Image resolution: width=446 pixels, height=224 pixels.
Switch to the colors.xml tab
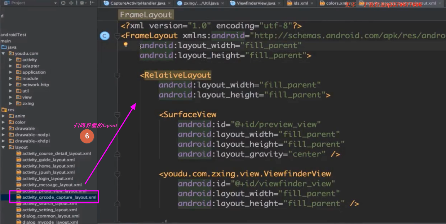(336, 3)
